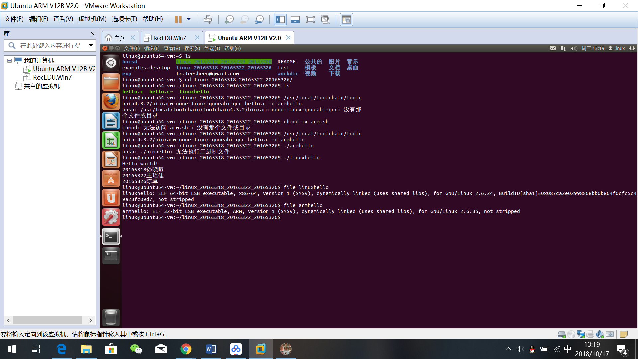
Task: Open Microsoft Edge from taskbar
Action: (x=61, y=349)
